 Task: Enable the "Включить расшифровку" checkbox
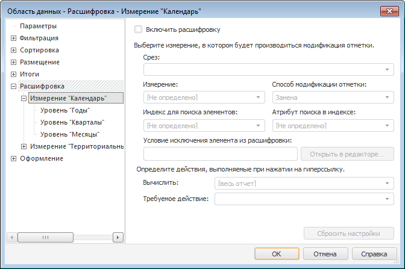pyautogui.click(x=139, y=29)
